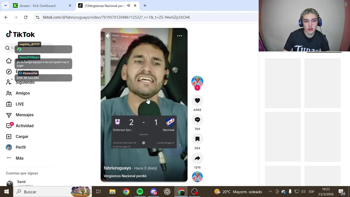Open Spotify from taskbar

(x=140, y=192)
